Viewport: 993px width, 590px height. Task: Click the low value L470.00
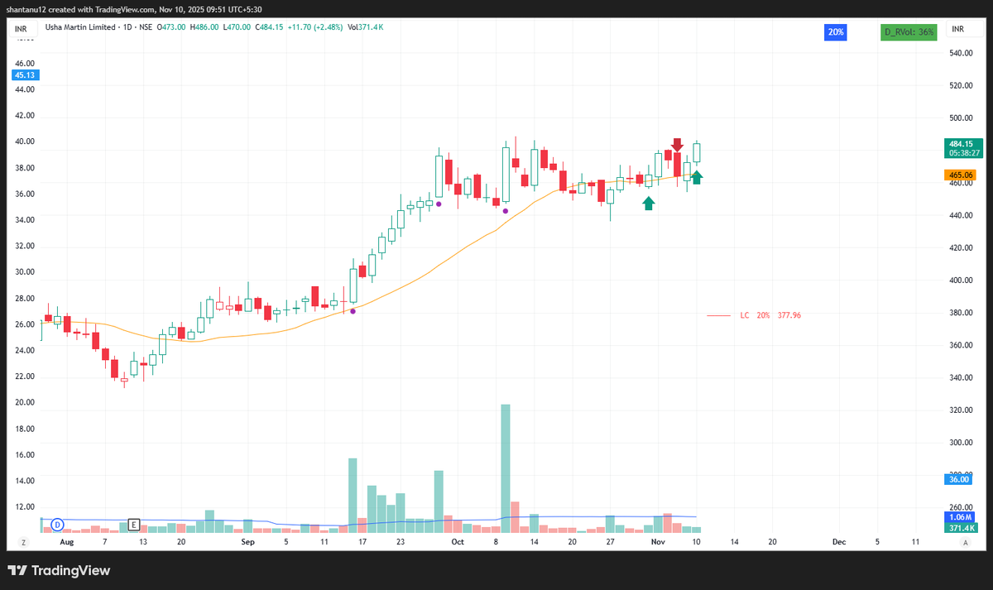(237, 27)
